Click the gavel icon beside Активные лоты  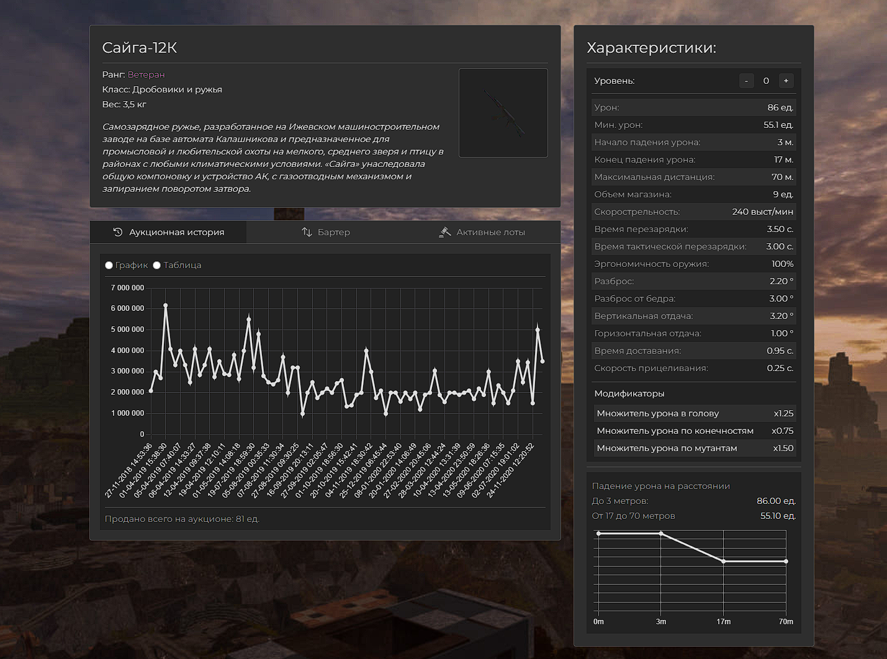coord(445,232)
